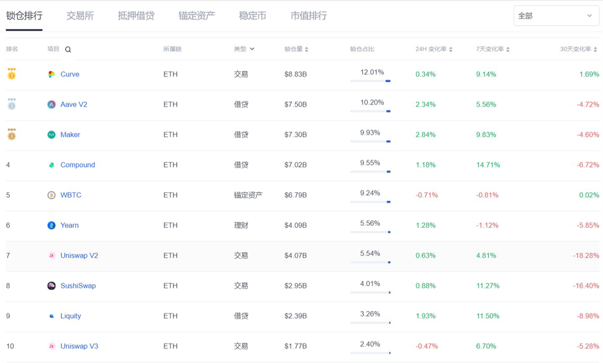Click the Aave V2 logo icon

coord(51,105)
